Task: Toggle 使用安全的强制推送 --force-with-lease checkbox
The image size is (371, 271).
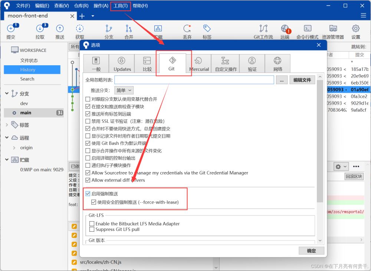Action: pos(94,202)
